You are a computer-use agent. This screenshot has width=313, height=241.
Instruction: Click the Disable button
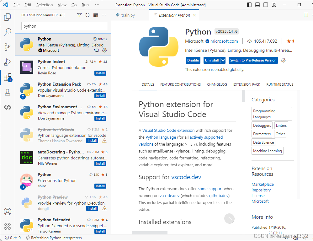(x=193, y=60)
